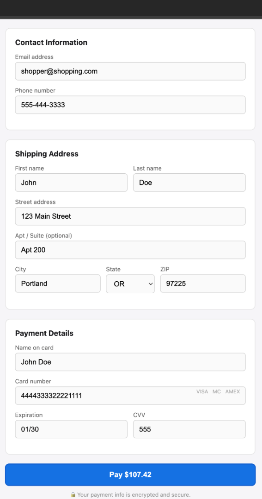Click the Pay $107.42 button
Viewport: 262px width, 499px height.
pyautogui.click(x=130, y=474)
